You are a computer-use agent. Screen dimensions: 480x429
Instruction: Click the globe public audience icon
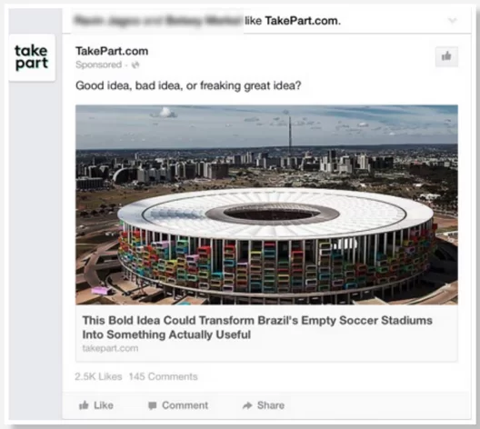pos(135,65)
